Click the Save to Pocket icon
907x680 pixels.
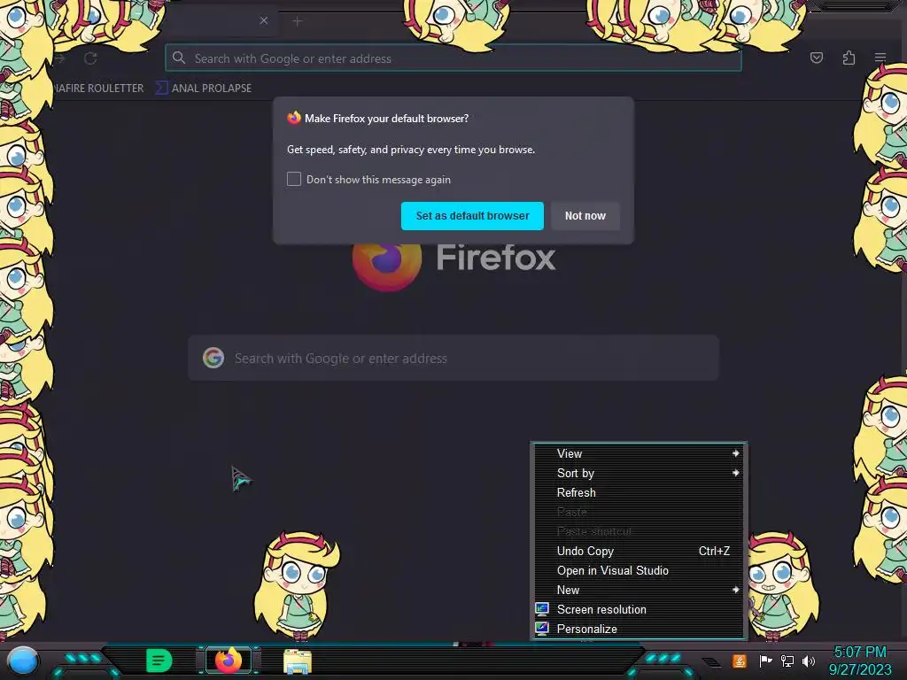[x=816, y=58]
